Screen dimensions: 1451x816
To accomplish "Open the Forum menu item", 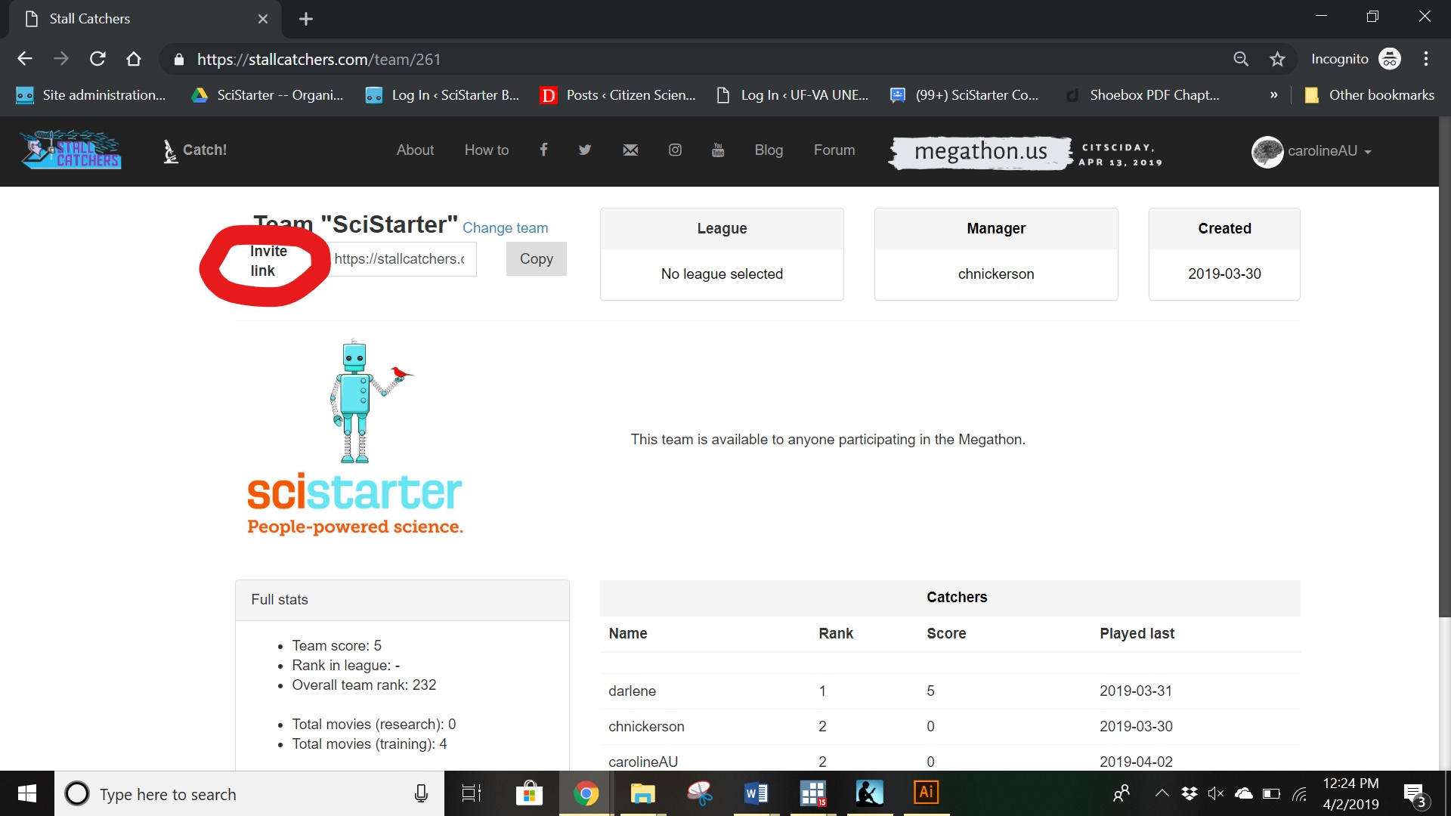I will point(834,150).
